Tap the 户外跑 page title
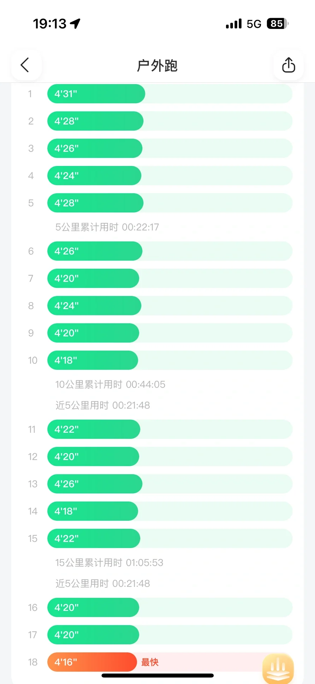The width and height of the screenshot is (315, 684). point(157,66)
